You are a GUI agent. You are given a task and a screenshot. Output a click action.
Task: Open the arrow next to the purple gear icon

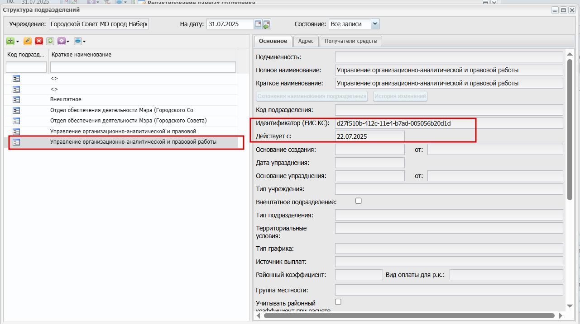68,42
